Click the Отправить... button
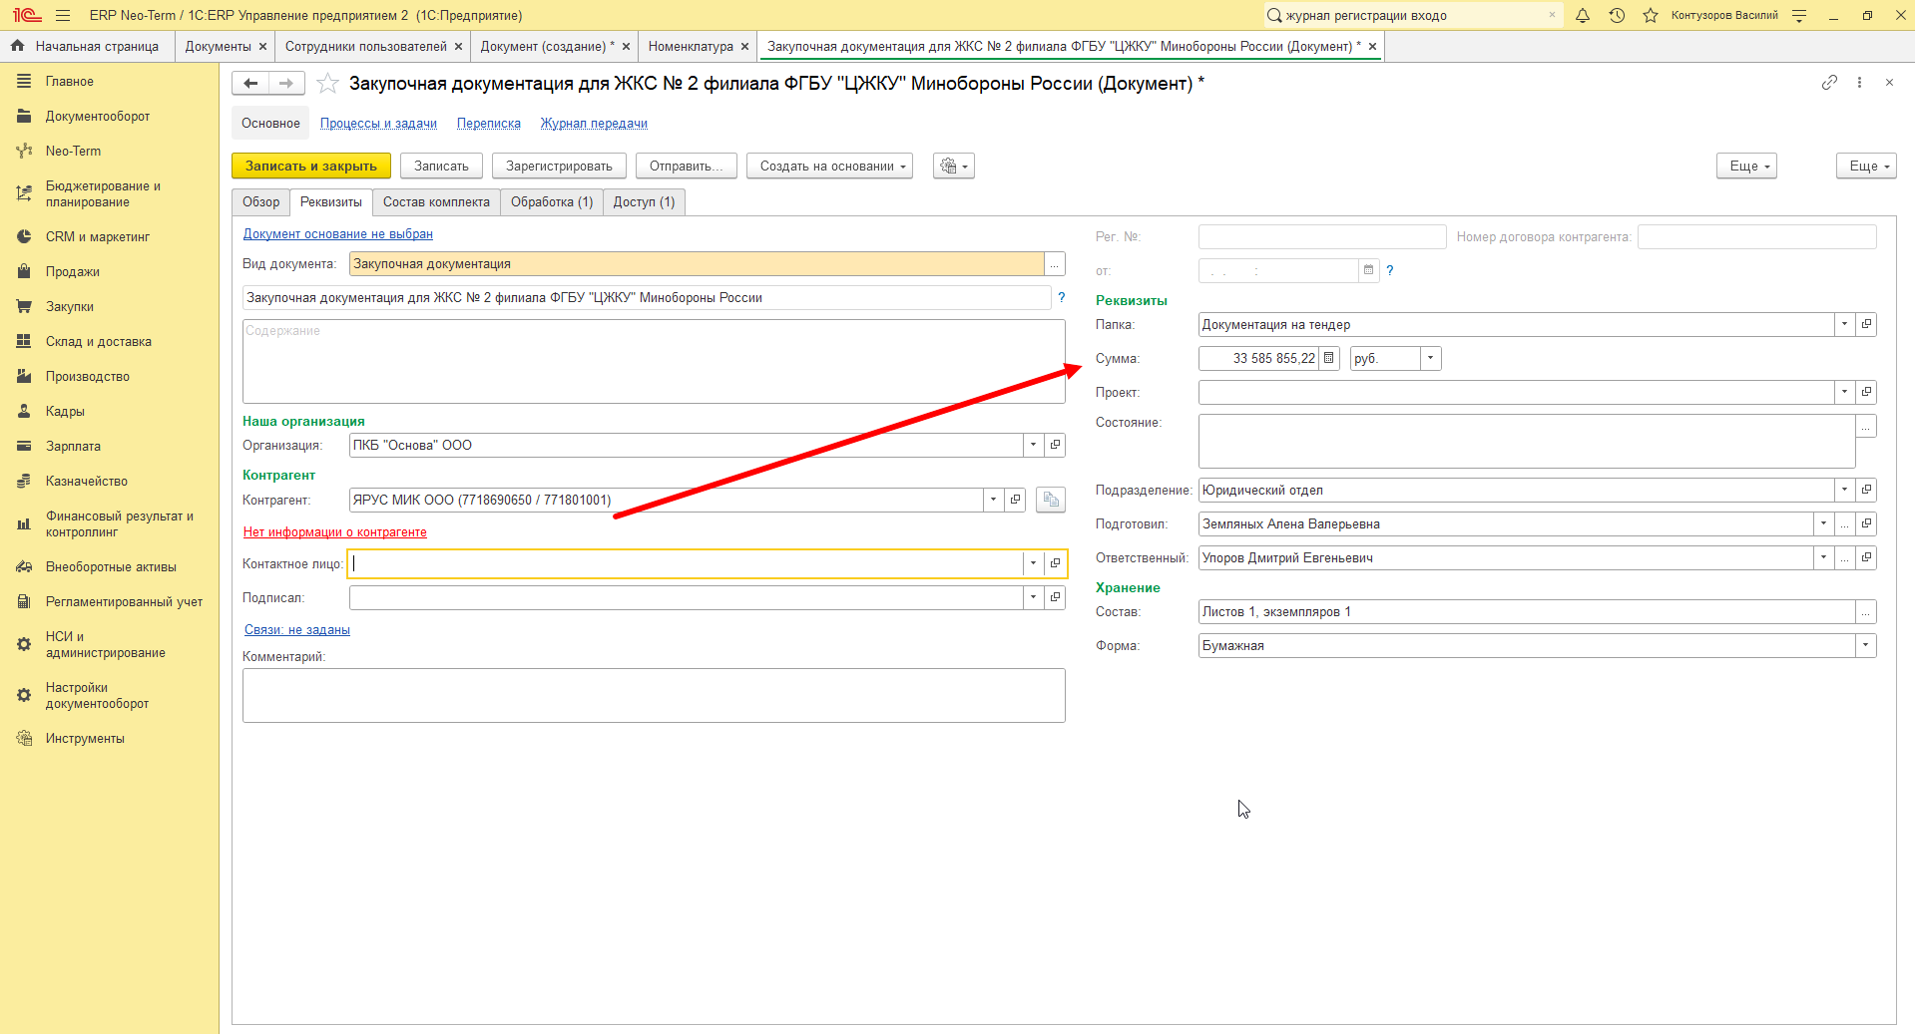Image resolution: width=1915 pixels, height=1034 pixels. click(x=687, y=166)
